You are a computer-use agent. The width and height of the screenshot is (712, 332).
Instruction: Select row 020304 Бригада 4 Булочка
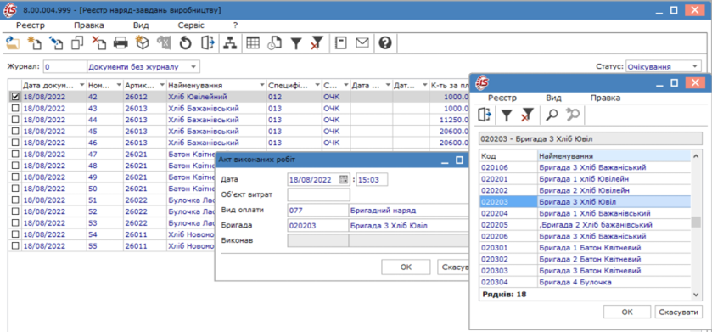click(x=586, y=283)
